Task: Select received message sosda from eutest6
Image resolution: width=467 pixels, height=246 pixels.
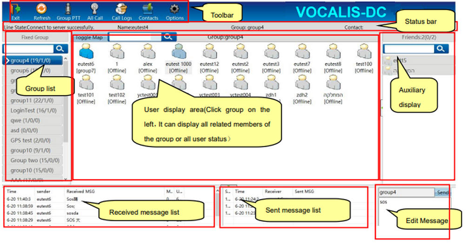Action: click(x=110, y=213)
